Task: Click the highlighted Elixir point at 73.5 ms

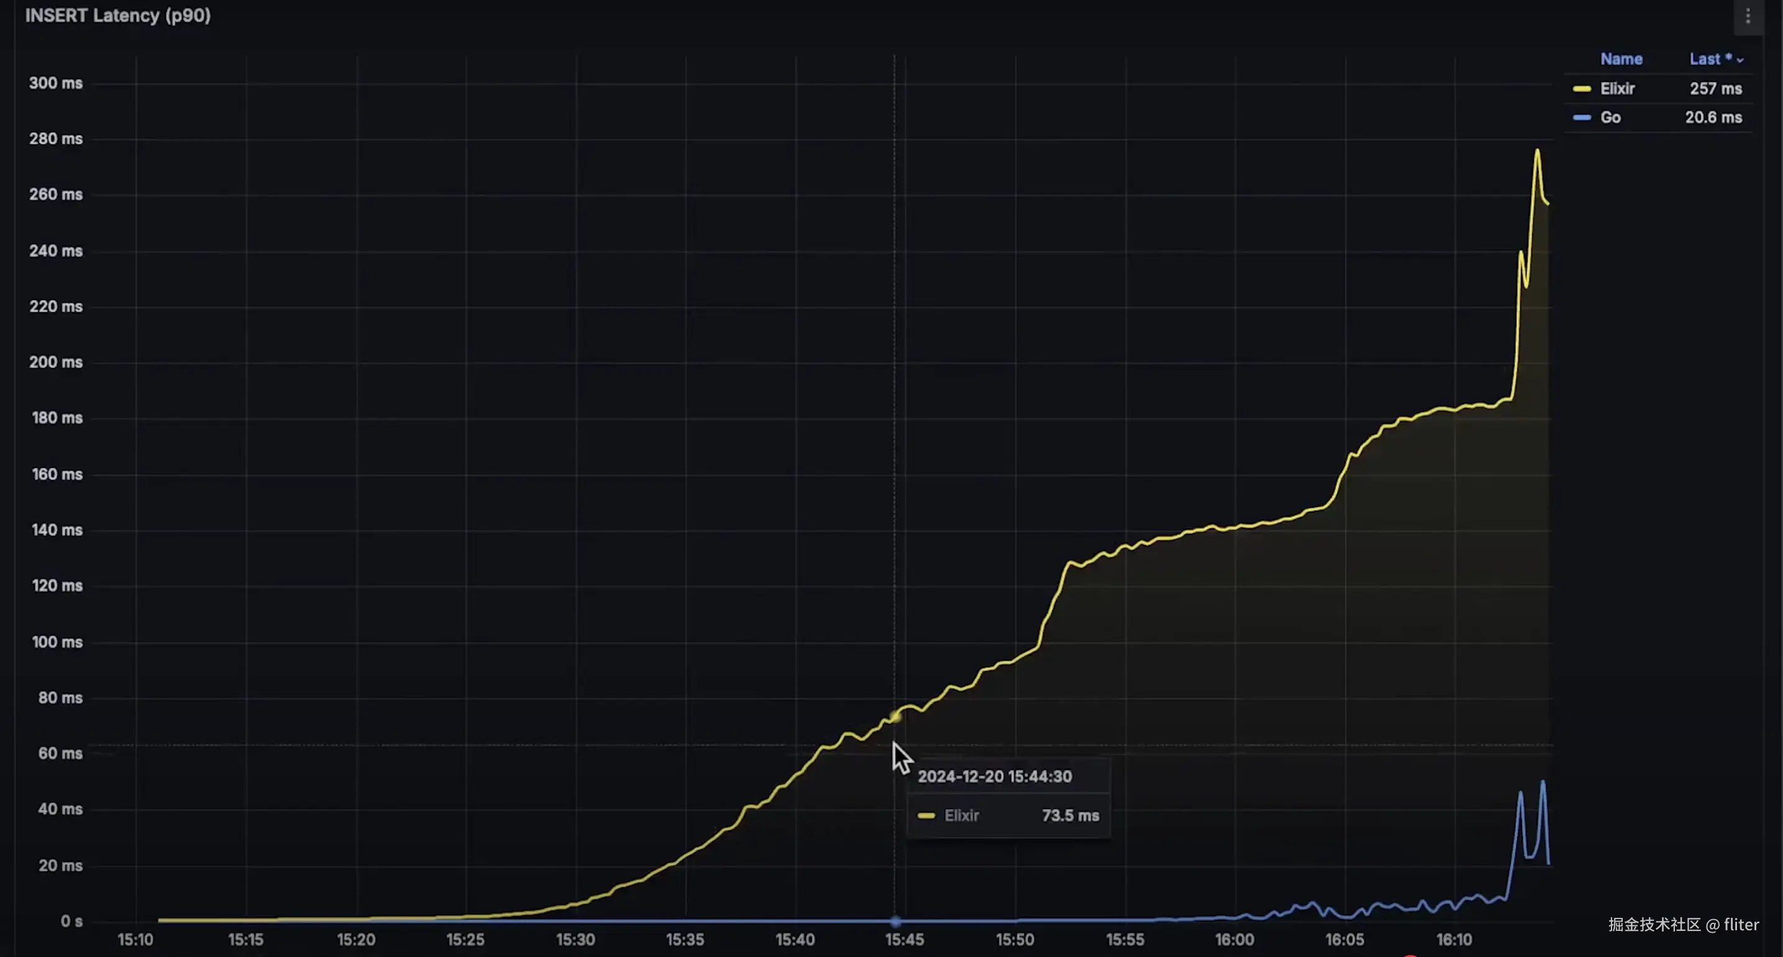Action: point(895,717)
